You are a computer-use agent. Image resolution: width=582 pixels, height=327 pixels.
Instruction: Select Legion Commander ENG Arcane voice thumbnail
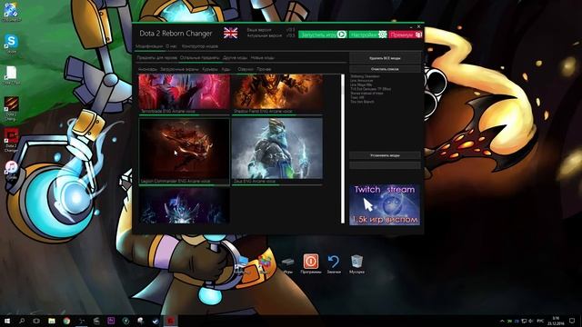[184, 151]
